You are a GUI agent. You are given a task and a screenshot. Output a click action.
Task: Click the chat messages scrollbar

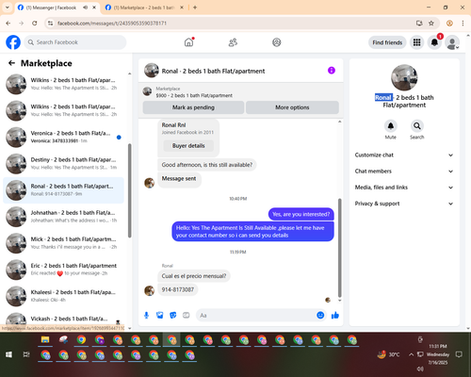coord(339,248)
